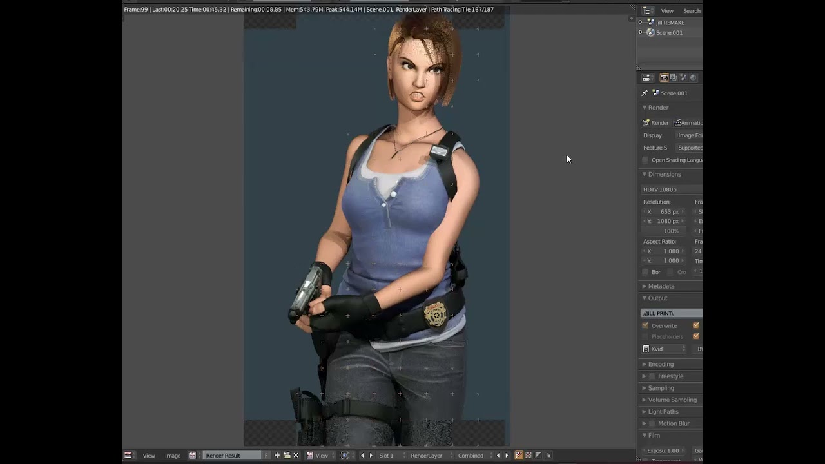Image resolution: width=825 pixels, height=464 pixels.
Task: Switch to the Render Layers properties tab
Action: pyautogui.click(x=674, y=77)
